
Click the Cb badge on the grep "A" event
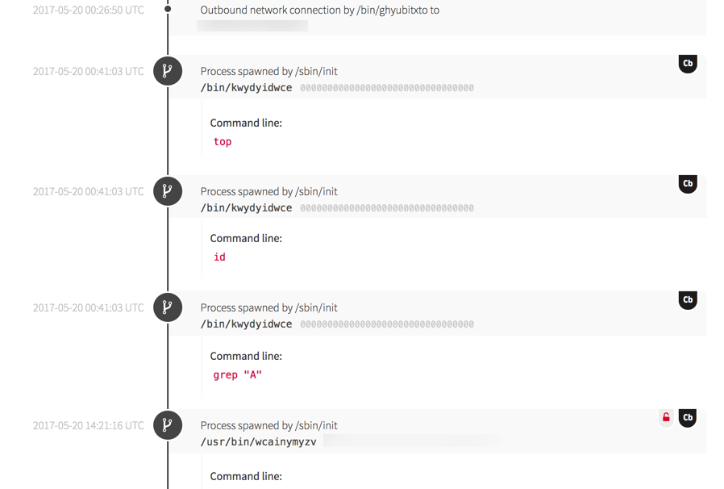[x=687, y=300]
